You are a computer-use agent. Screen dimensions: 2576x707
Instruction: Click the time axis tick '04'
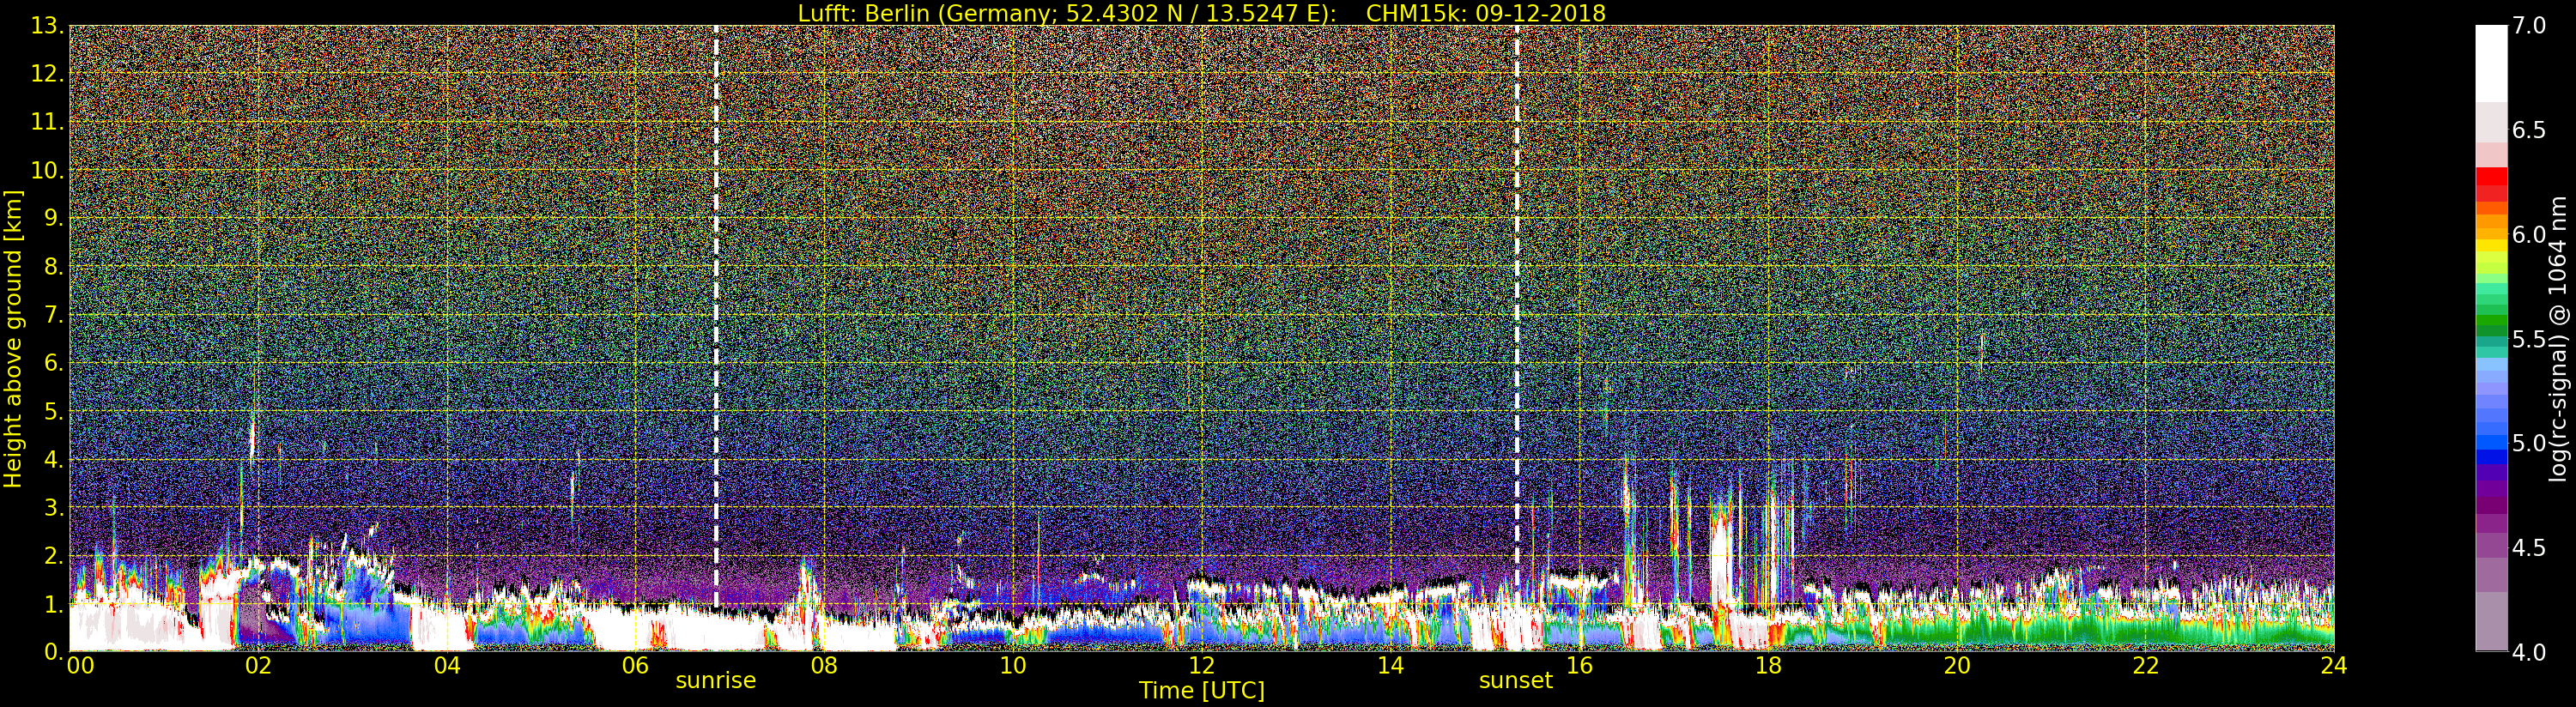pos(447,666)
